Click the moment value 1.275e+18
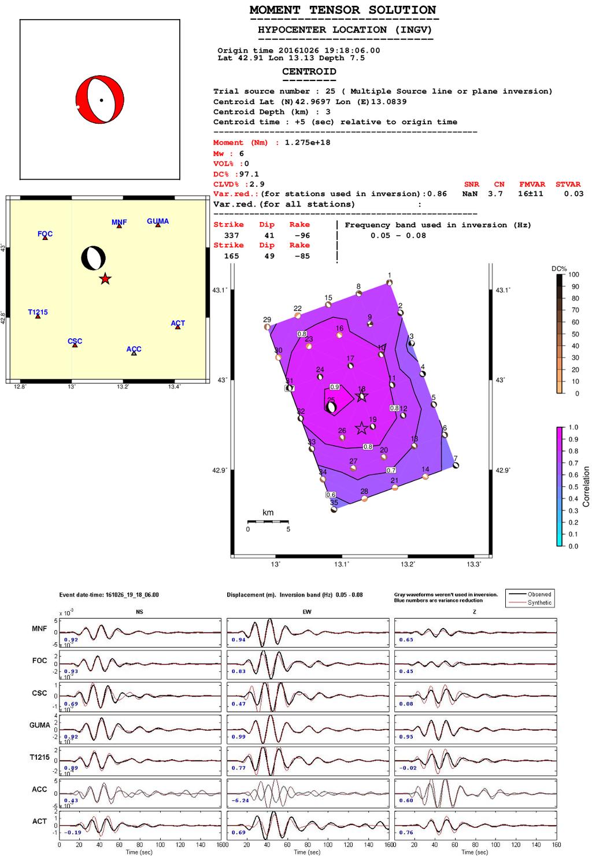Image resolution: width=592 pixels, height=858 pixels. coord(308,142)
